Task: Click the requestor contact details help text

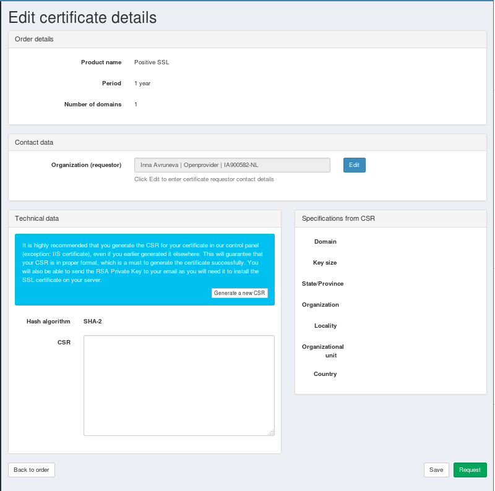Action: click(x=204, y=179)
